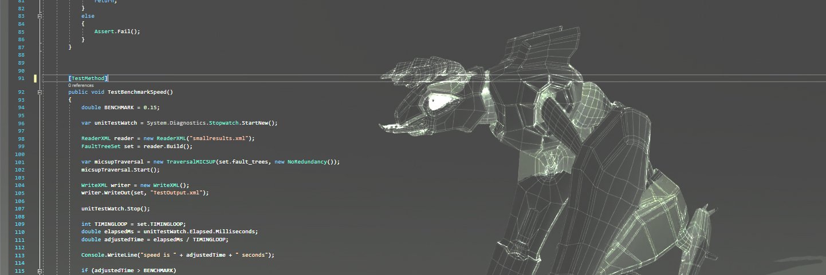Image resolution: width=826 pixels, height=275 pixels.
Task: Select the Stopwatch class name on line 96
Action: [224, 123]
